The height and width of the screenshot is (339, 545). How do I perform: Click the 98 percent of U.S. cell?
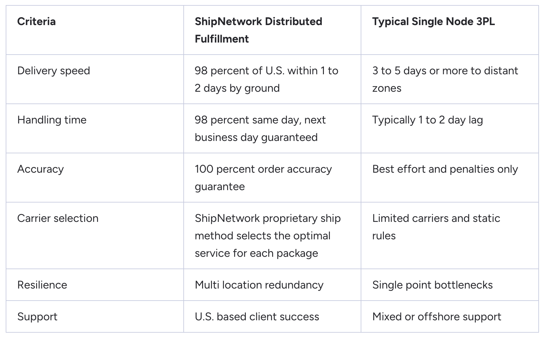pos(266,79)
